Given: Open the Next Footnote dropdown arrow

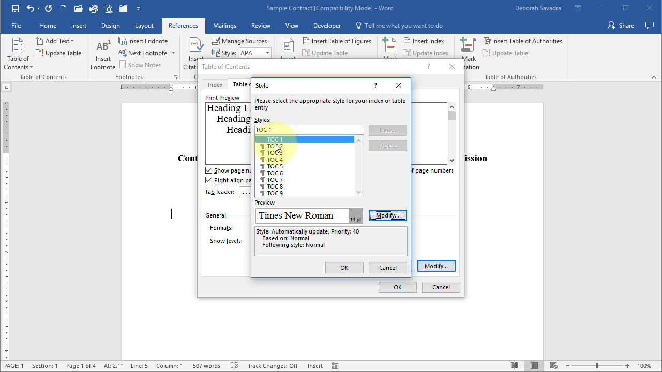Looking at the screenshot, I should (173, 53).
